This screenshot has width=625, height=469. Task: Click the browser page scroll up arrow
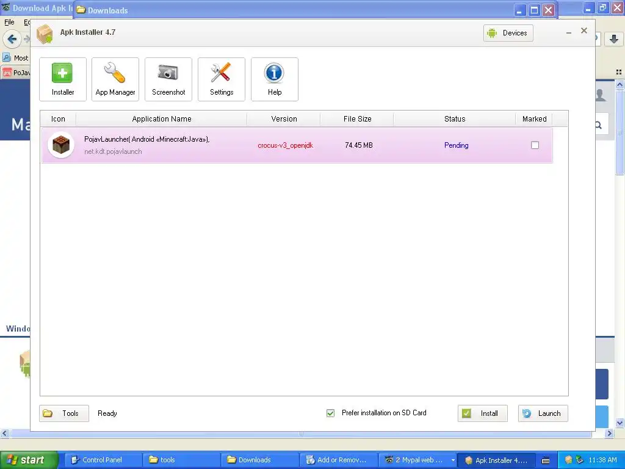click(x=620, y=84)
